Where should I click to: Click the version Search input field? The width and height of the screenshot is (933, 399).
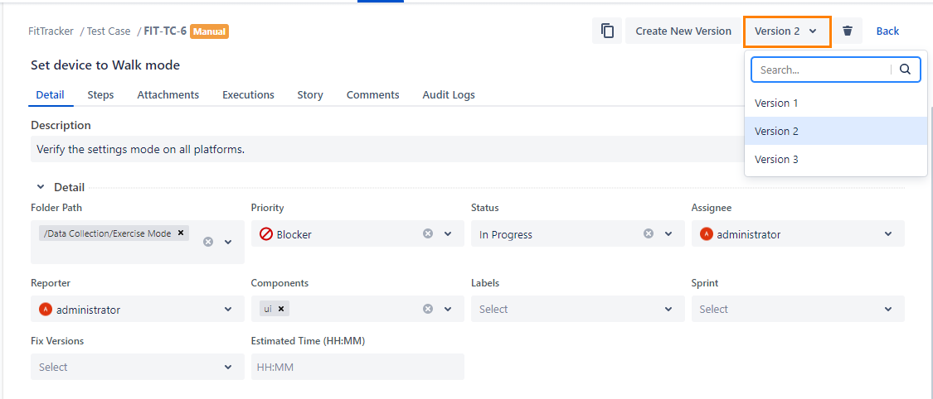[x=824, y=70]
